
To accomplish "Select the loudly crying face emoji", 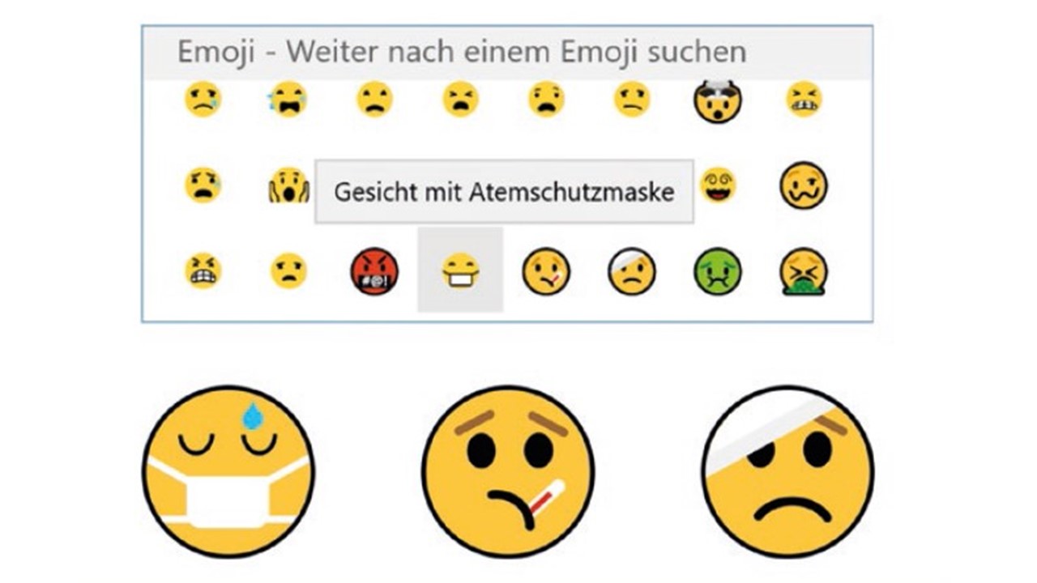I will (x=288, y=100).
